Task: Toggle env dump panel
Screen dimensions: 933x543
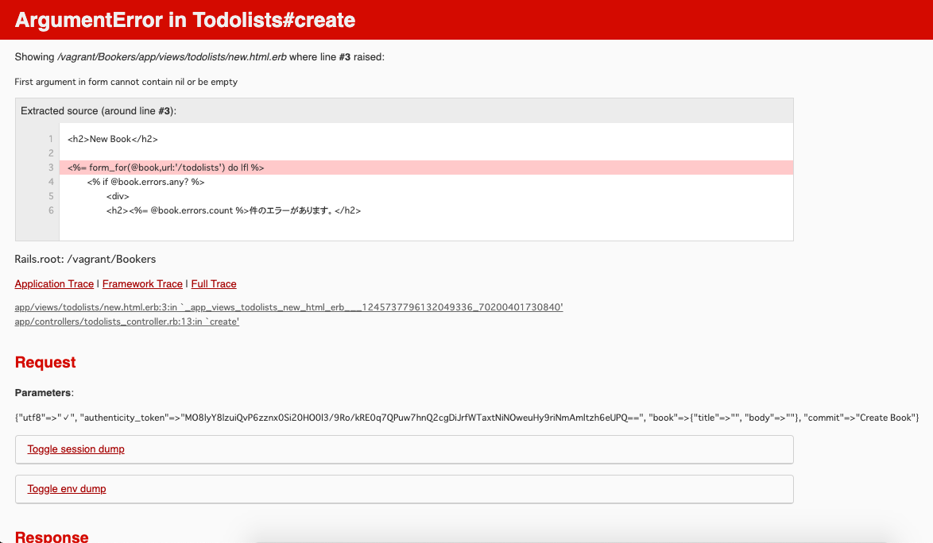Action: pyautogui.click(x=67, y=488)
